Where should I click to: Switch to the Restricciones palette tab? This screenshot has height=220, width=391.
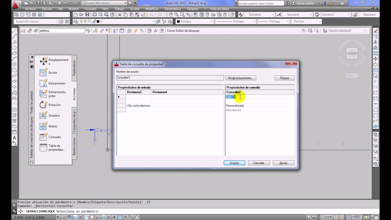tap(74, 147)
